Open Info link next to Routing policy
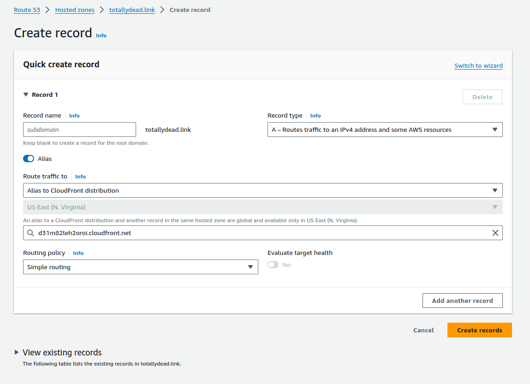This screenshot has height=384, width=530. [78, 253]
